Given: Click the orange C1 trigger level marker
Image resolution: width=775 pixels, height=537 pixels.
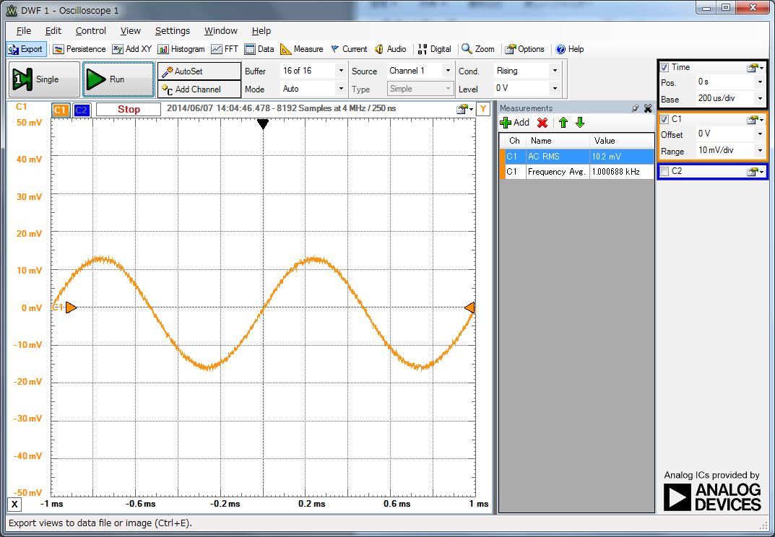Looking at the screenshot, I should pos(469,308).
